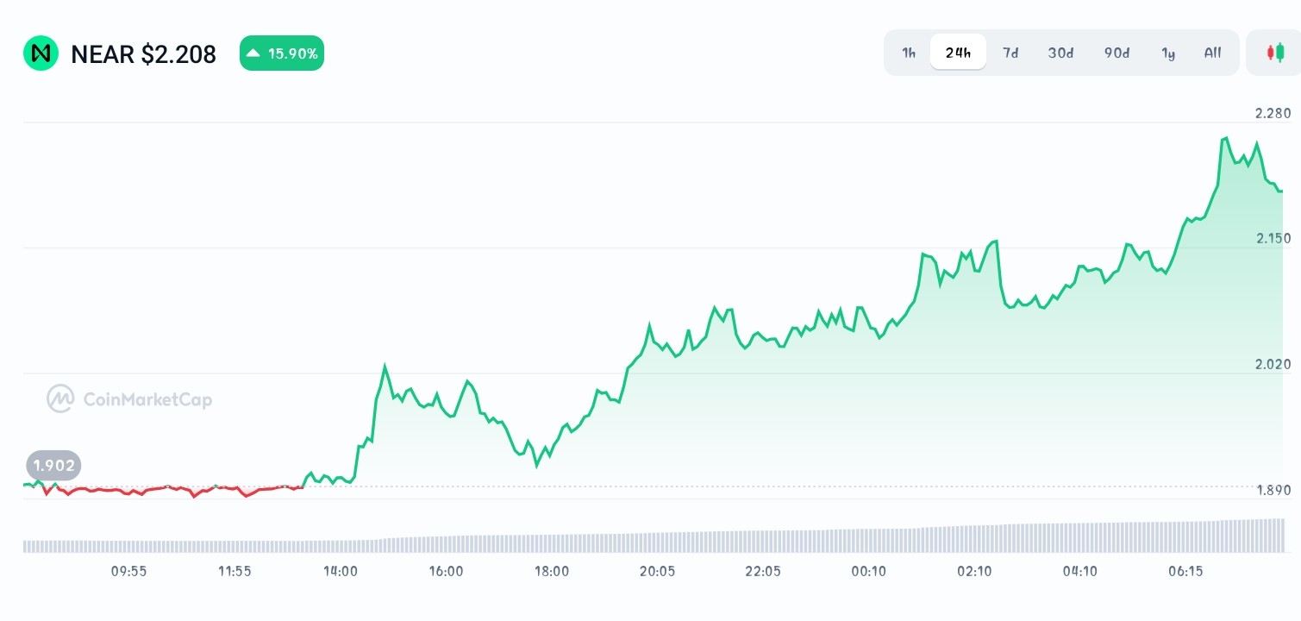The width and height of the screenshot is (1301, 621).
Task: Click the 22:05 time axis label
Action: [x=763, y=571]
